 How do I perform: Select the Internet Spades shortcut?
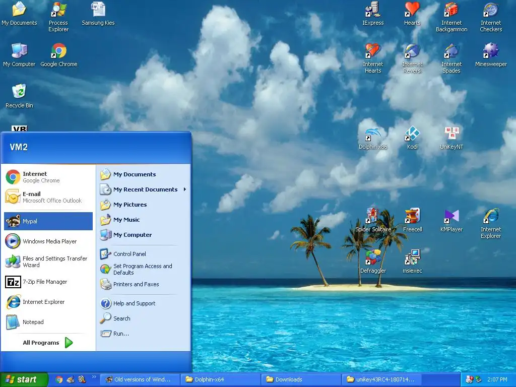pos(451,58)
